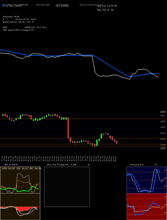Screen dimensions: 167x220
Task: Click the last red candlestick on the chart
Action: (x=117, y=142)
